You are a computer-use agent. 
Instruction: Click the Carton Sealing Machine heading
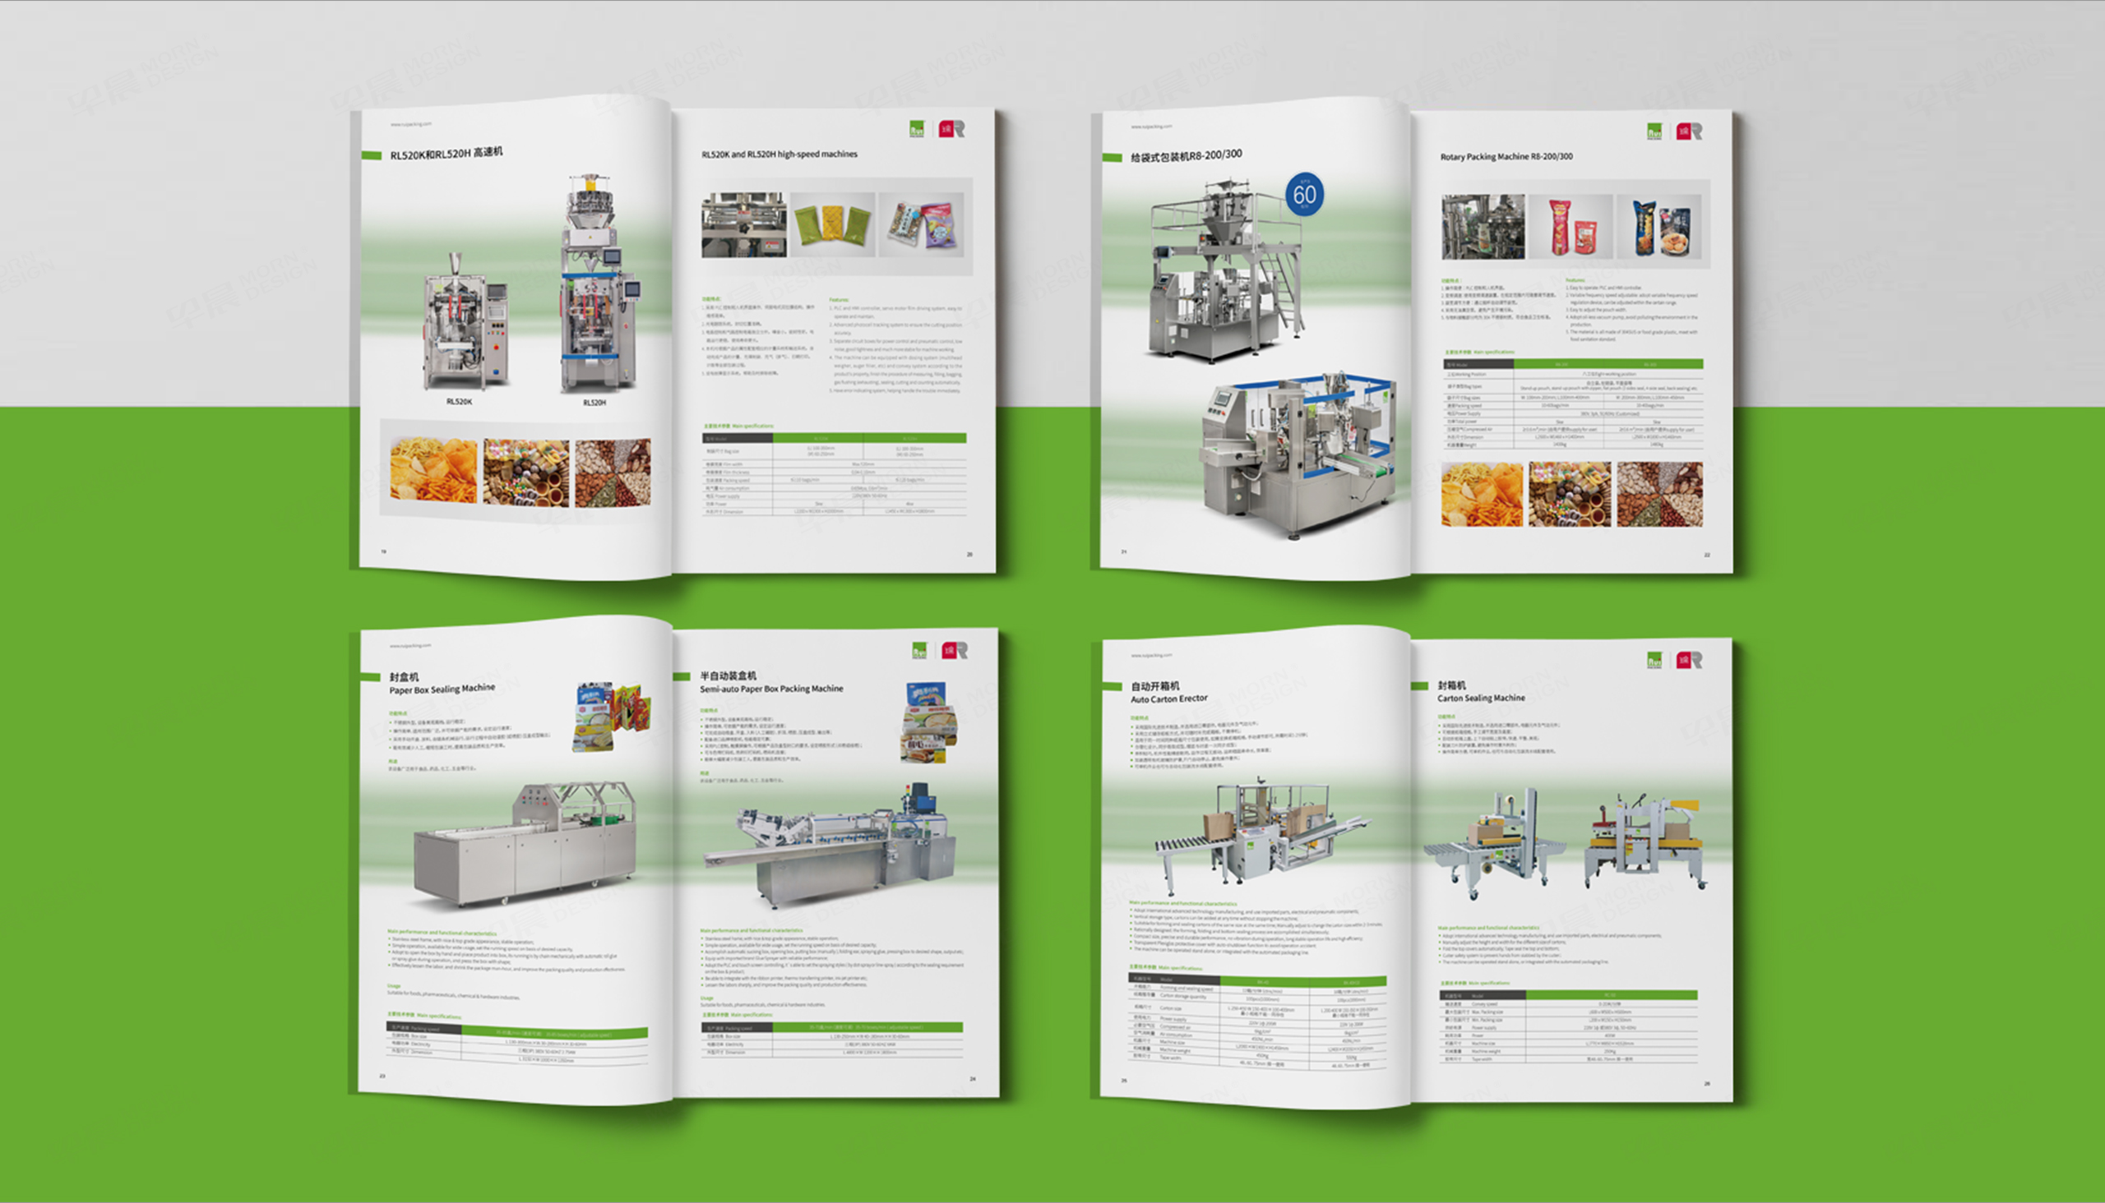click(1481, 698)
